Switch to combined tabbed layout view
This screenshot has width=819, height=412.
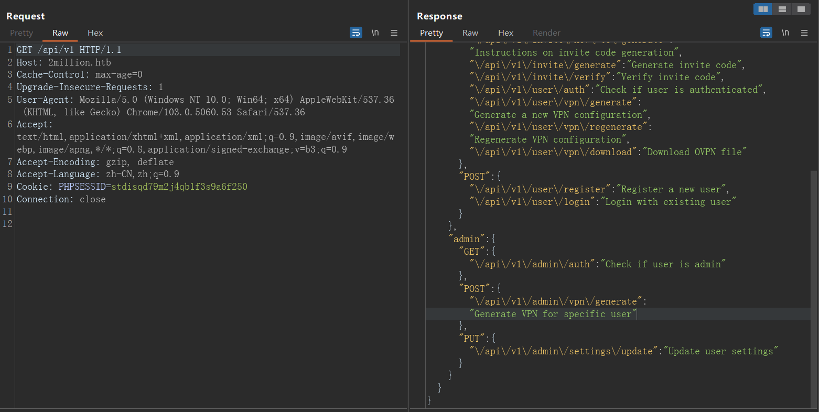[x=801, y=9]
